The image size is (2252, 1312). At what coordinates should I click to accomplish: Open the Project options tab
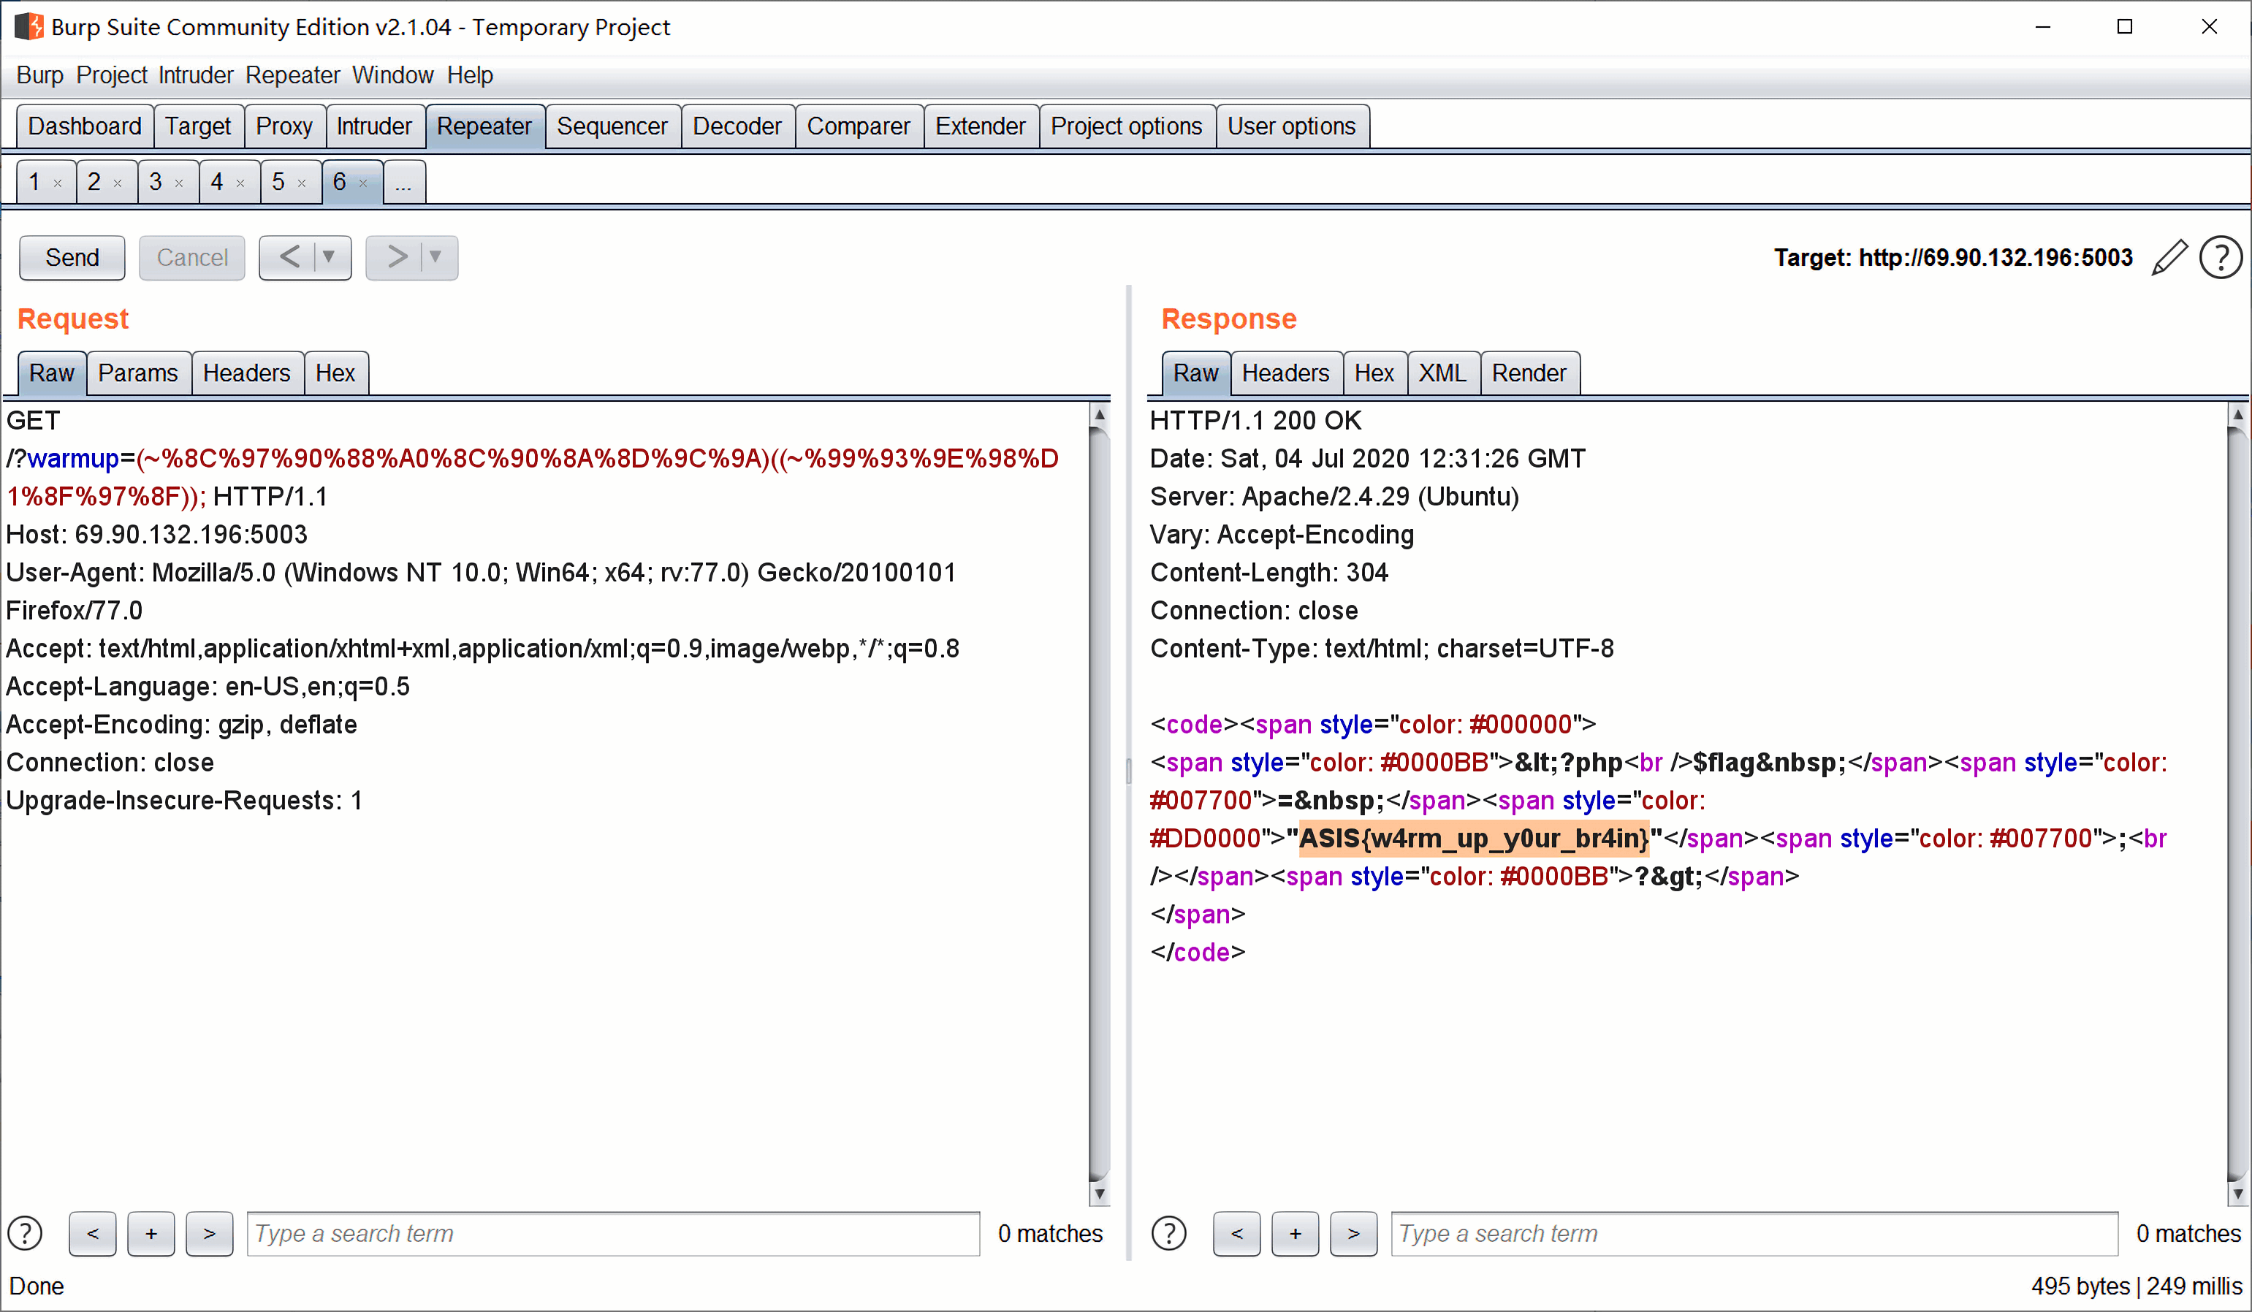click(x=1127, y=126)
